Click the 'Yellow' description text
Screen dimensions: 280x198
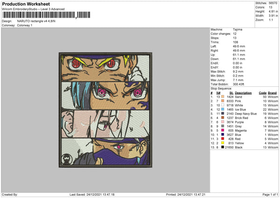coord(239,143)
